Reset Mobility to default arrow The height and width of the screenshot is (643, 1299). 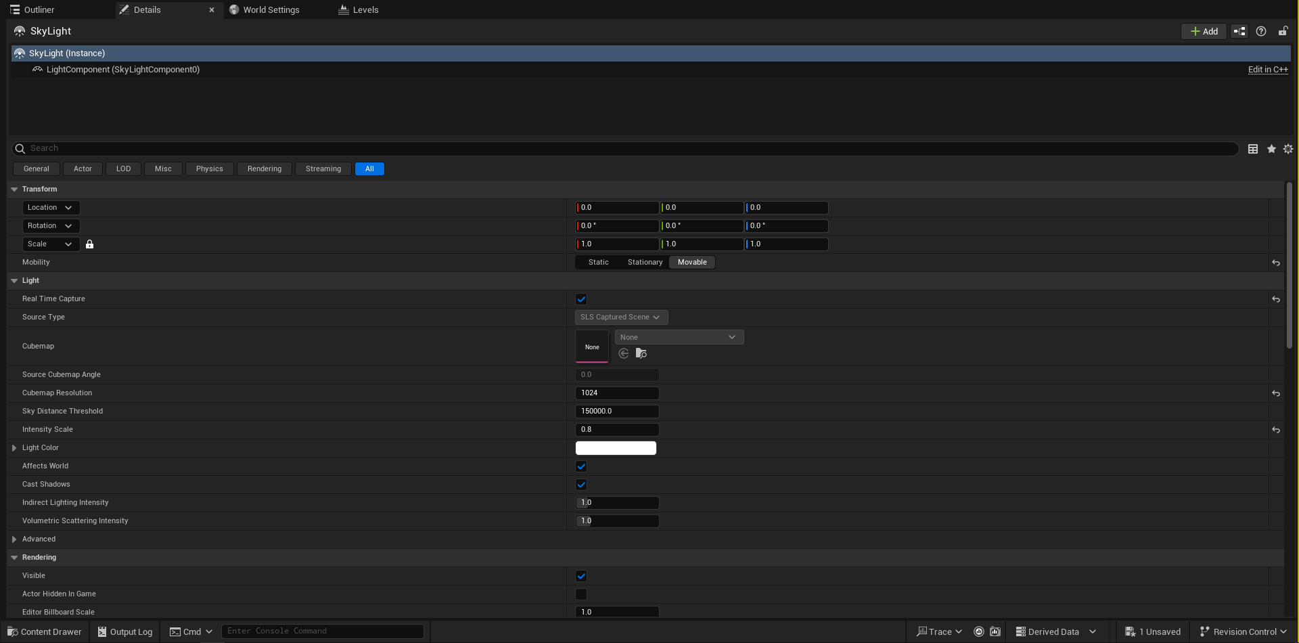coord(1276,263)
